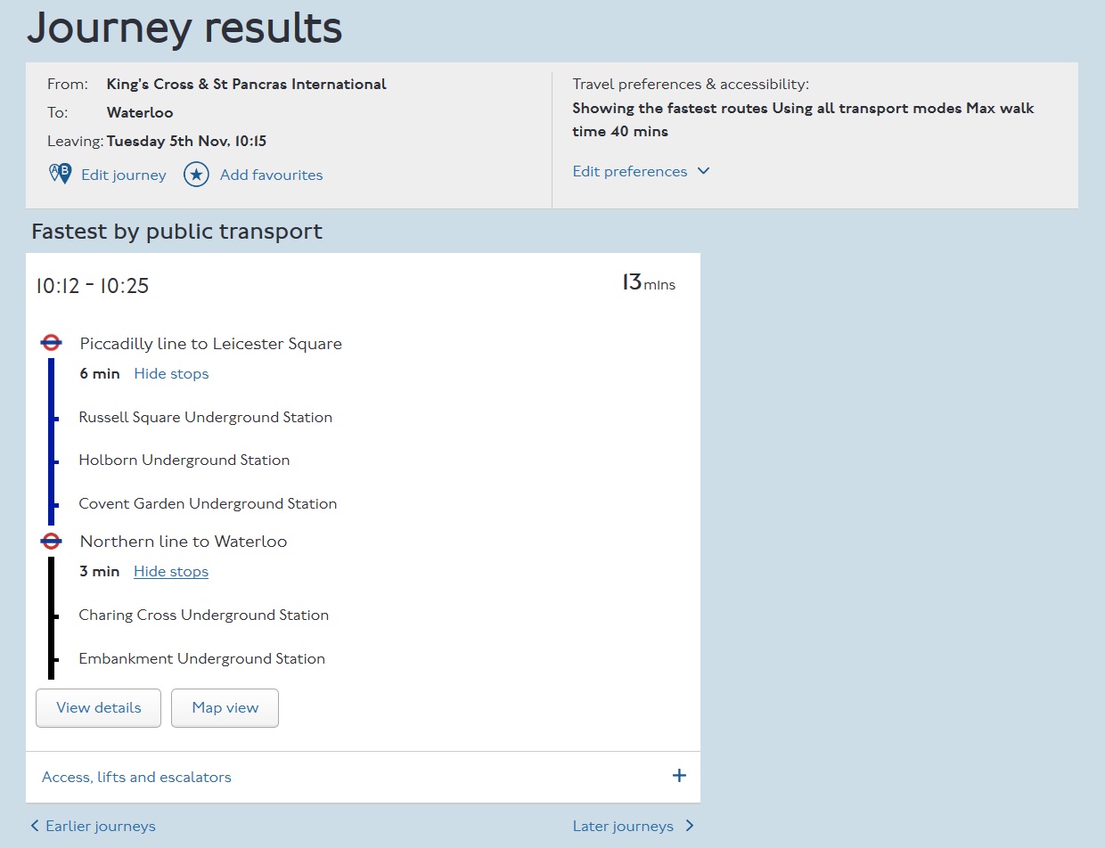Go to Earlier journeys
This screenshot has height=848, width=1105.
(x=100, y=826)
